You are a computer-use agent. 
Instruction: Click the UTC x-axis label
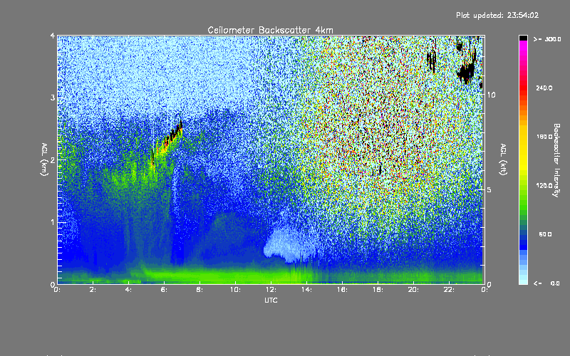271,300
